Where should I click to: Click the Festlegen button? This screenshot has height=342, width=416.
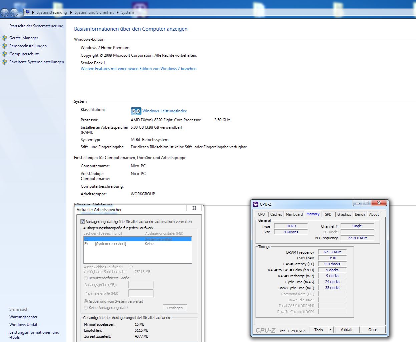click(x=175, y=308)
